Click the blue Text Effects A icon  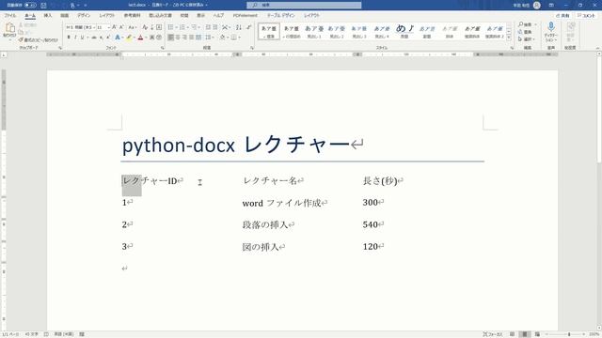[118, 38]
